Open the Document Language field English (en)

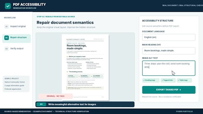coord(169,37)
